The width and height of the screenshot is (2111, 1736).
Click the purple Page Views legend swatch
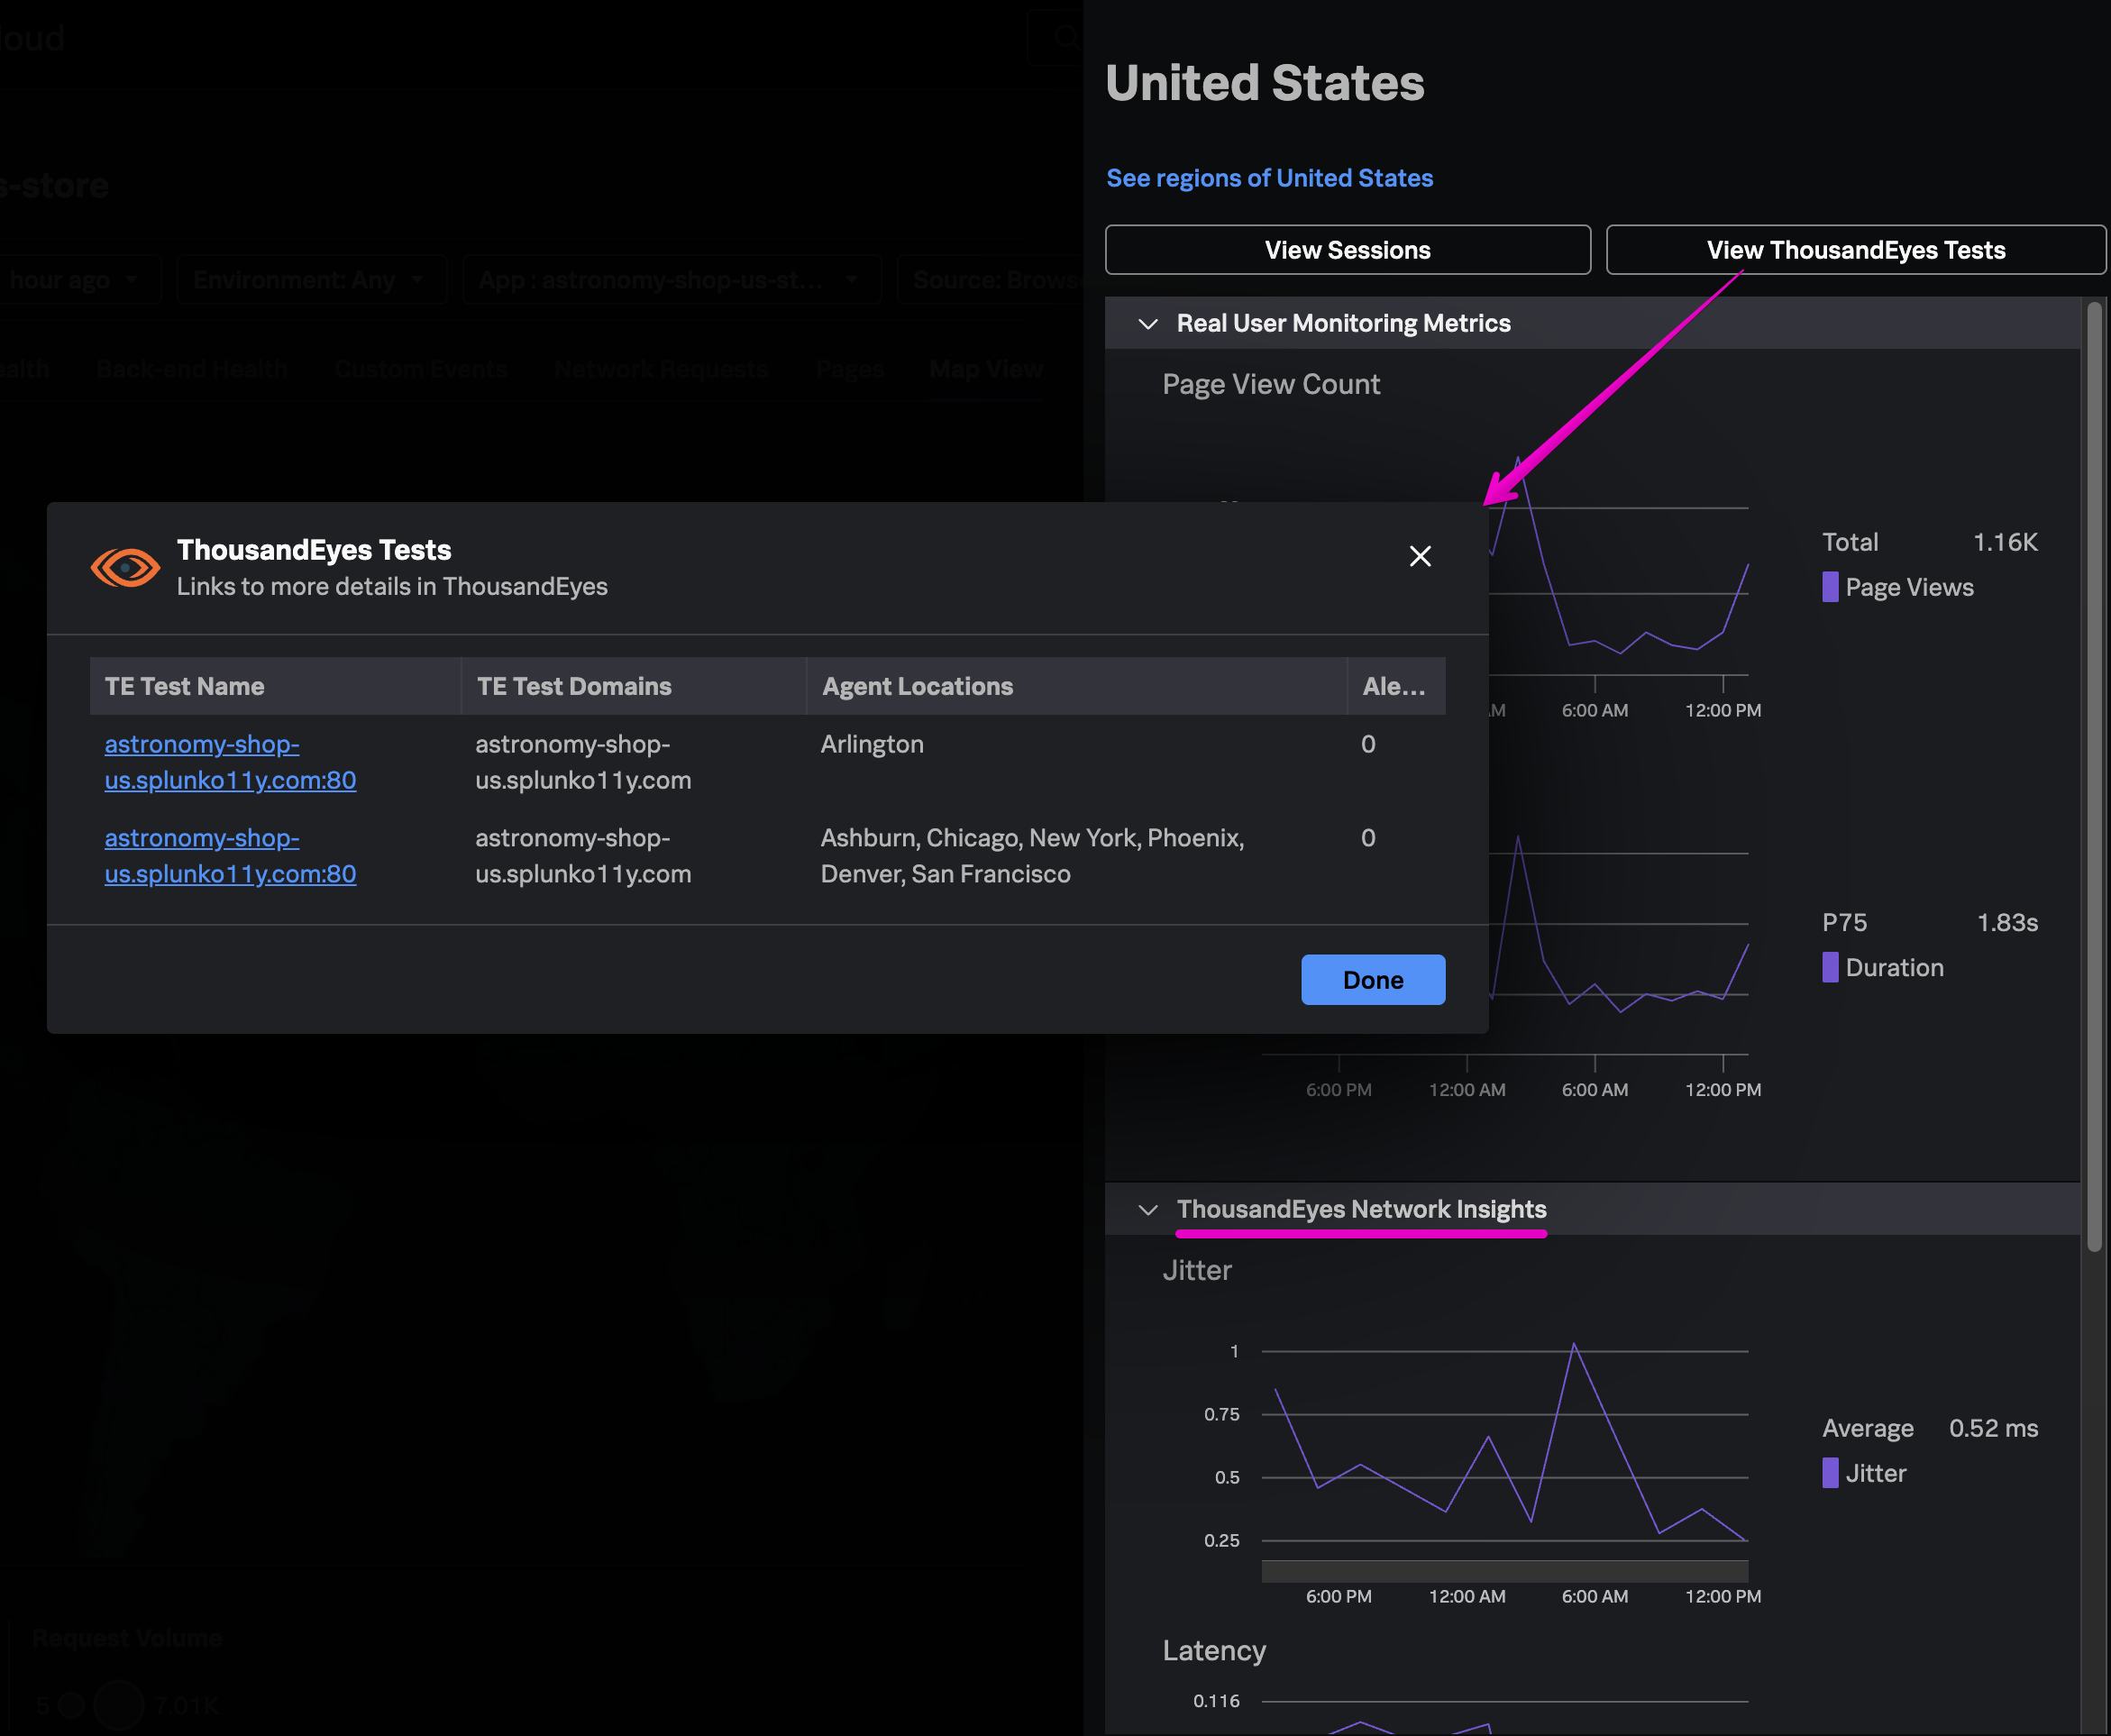(1831, 587)
